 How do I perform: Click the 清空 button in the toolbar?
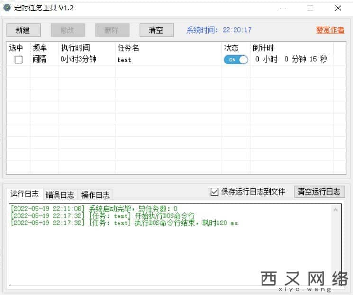(156, 30)
